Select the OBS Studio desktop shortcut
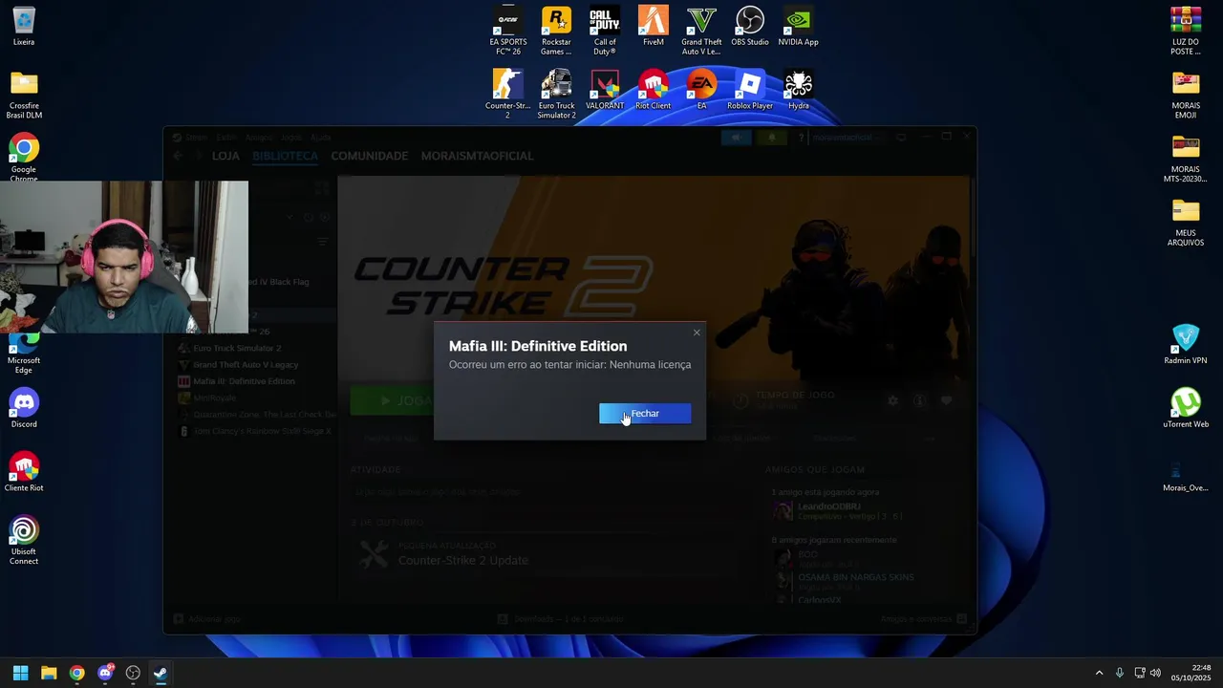This screenshot has width=1223, height=688. coord(750,27)
